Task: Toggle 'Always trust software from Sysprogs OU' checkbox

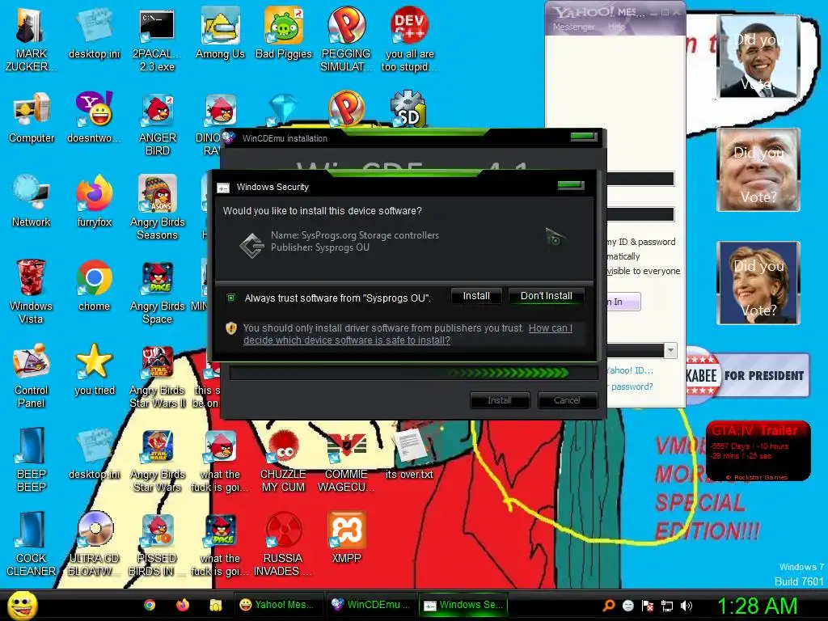Action: click(x=230, y=298)
